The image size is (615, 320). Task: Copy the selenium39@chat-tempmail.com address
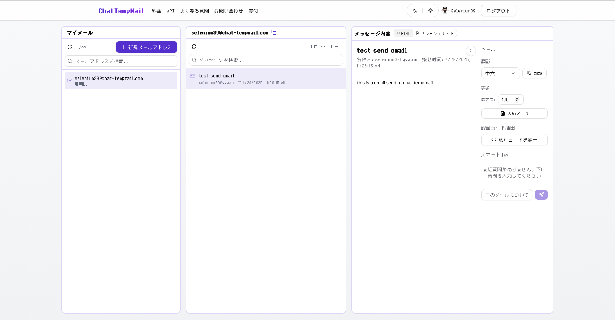[x=274, y=32]
